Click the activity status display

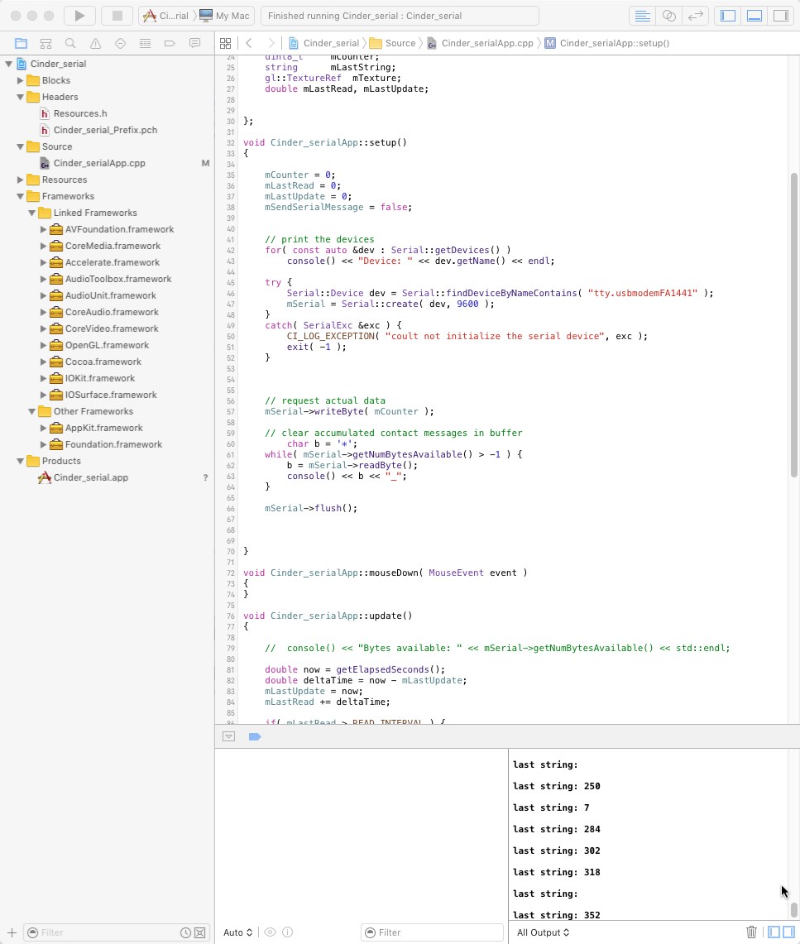coord(400,16)
